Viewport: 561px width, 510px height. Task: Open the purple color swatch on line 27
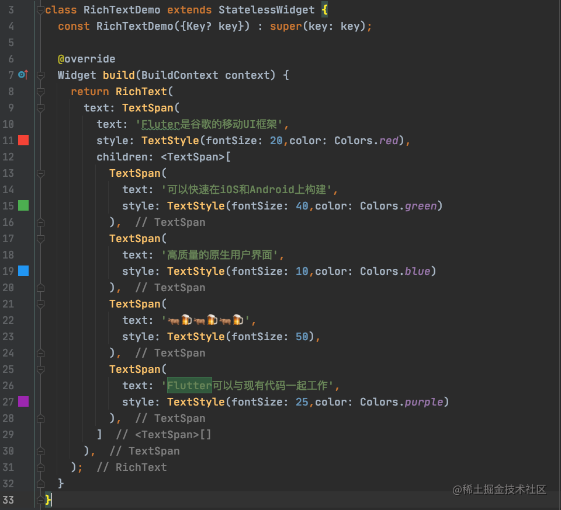pyautogui.click(x=23, y=401)
